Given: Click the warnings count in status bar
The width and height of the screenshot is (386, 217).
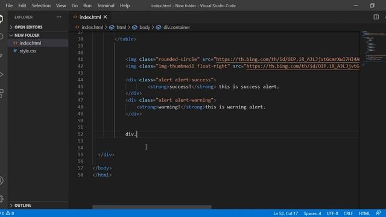Looking at the screenshot, I should tap(10, 213).
